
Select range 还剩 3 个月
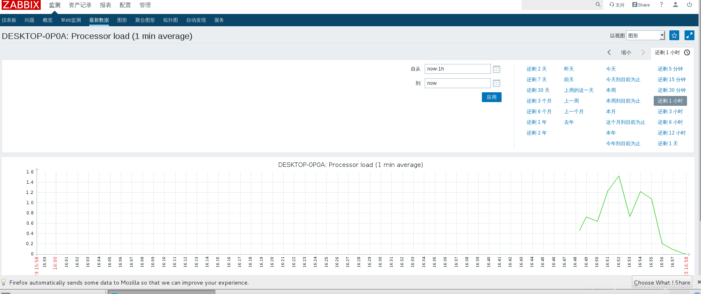(539, 101)
